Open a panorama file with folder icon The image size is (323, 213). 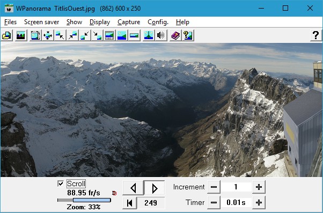pyautogui.click(x=7, y=35)
